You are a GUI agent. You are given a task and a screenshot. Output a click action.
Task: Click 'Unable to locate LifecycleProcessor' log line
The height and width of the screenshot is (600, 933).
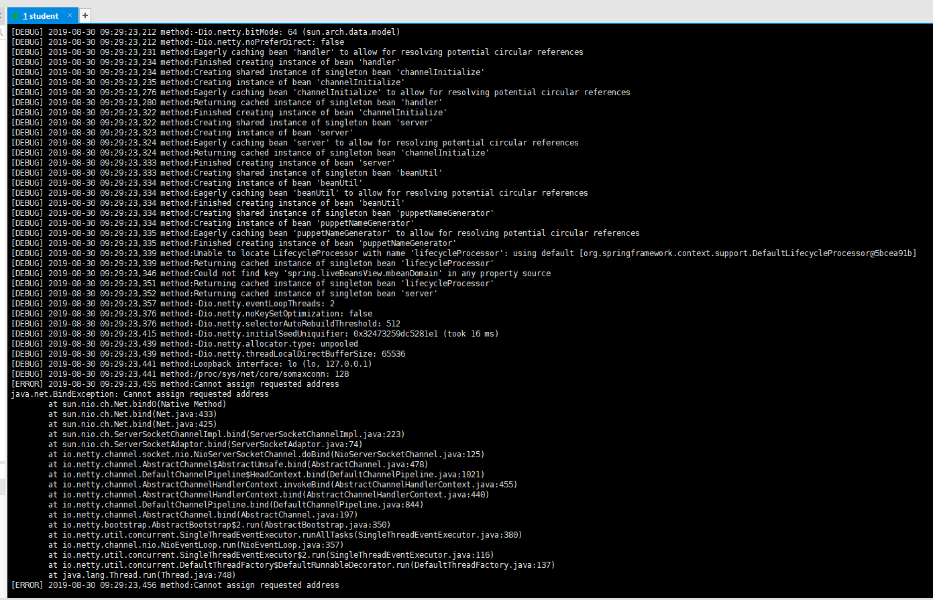click(x=464, y=253)
